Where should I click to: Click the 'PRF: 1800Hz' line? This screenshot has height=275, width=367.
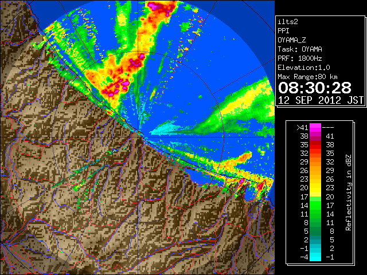click(300, 58)
